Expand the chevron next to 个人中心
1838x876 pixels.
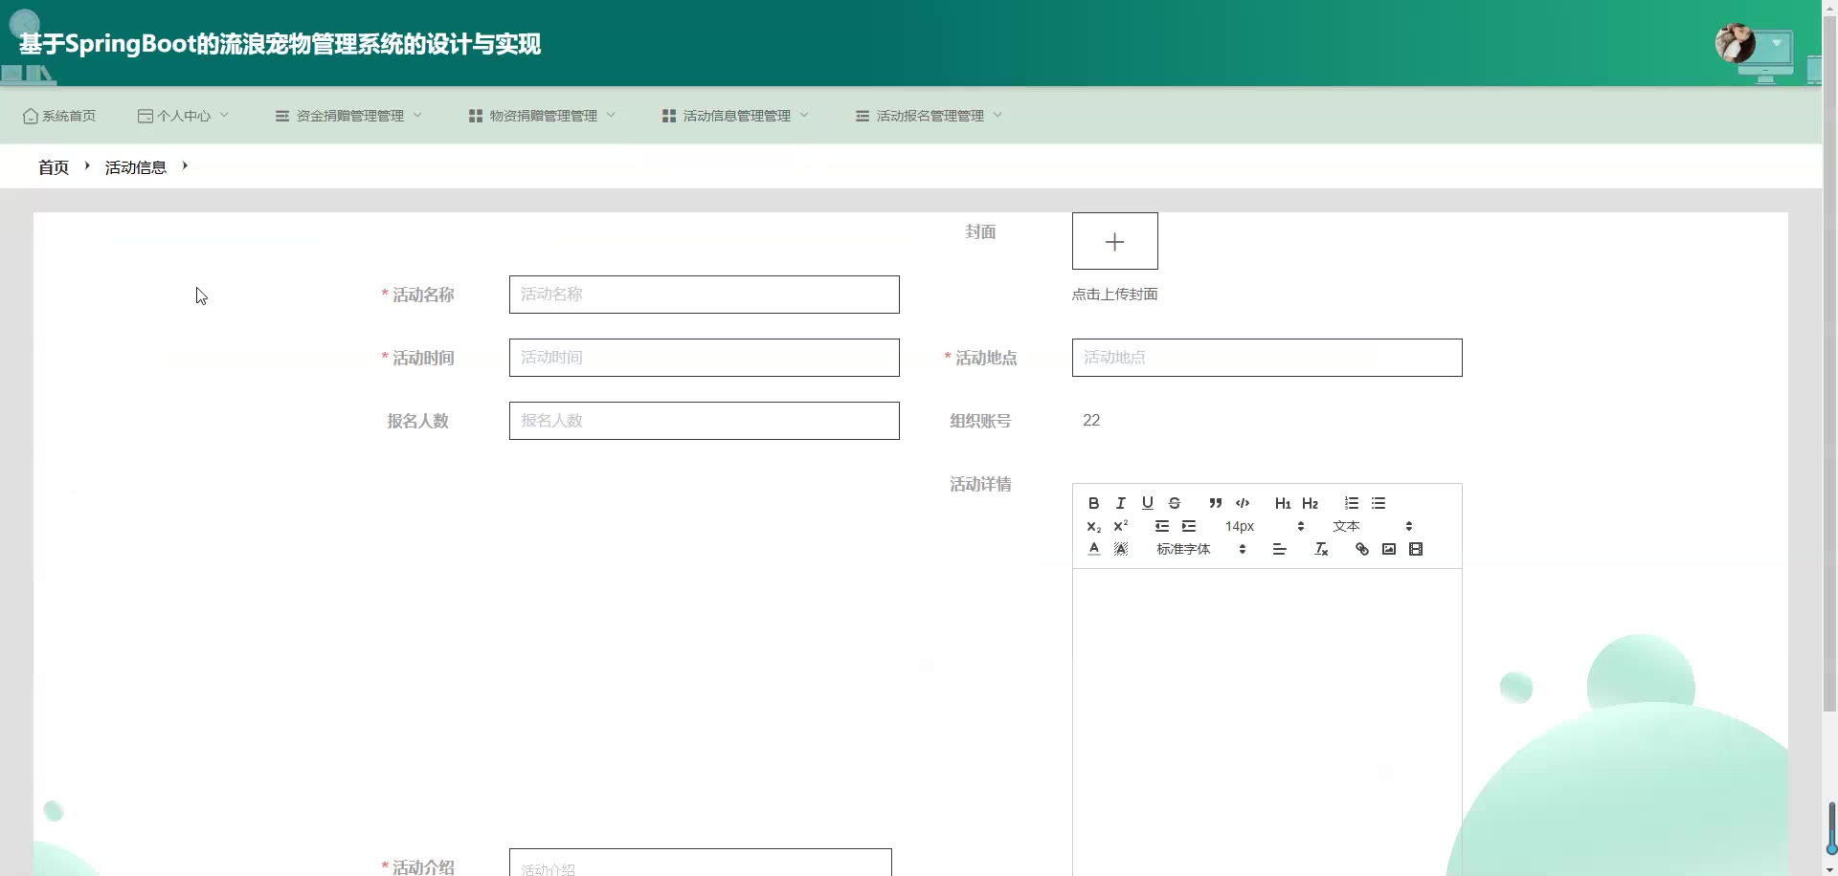[224, 115]
